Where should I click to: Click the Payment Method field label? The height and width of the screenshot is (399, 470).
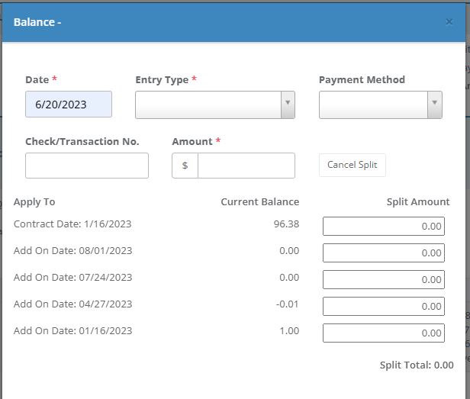362,80
